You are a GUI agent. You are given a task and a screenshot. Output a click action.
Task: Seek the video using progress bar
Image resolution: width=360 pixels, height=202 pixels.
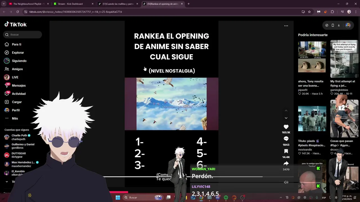198,177
